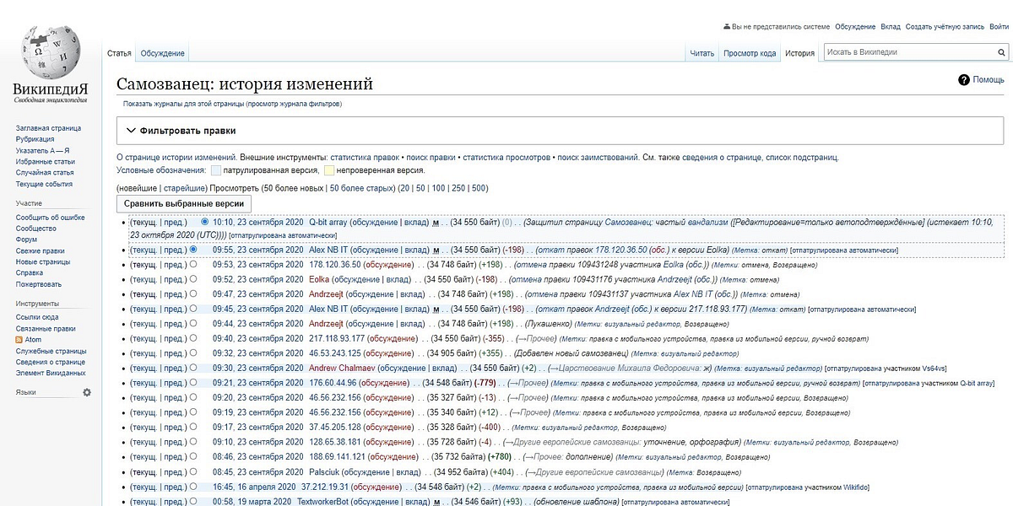The width and height of the screenshot is (1013, 506).
Task: Open поиск заимствований link
Action: 598,158
